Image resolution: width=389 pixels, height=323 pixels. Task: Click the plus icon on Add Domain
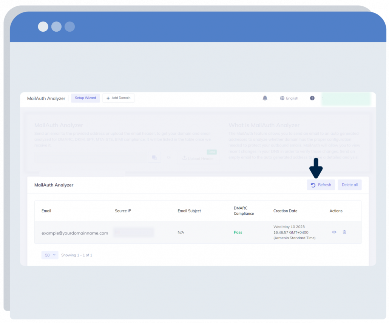coord(108,98)
